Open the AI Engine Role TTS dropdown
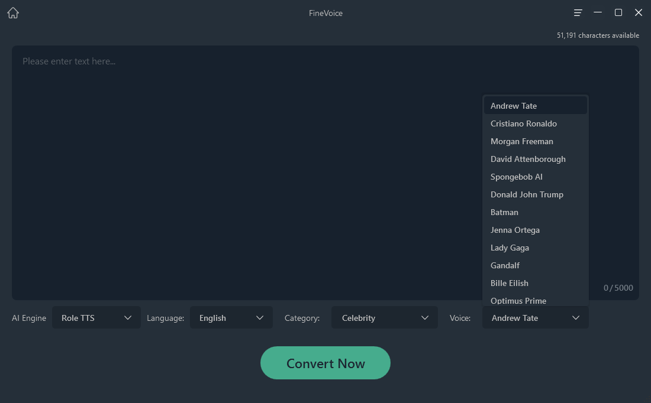Screen dimensions: 651x403 pos(96,317)
